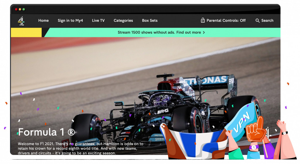Click the green maximize window button
Screen dimensions: 300x164
click(24, 9)
